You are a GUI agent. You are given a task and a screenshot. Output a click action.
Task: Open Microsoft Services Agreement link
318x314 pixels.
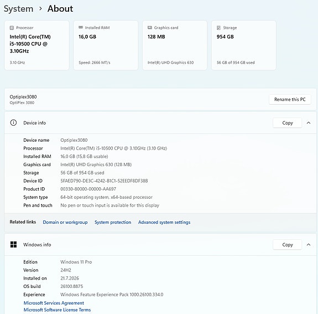click(x=54, y=303)
